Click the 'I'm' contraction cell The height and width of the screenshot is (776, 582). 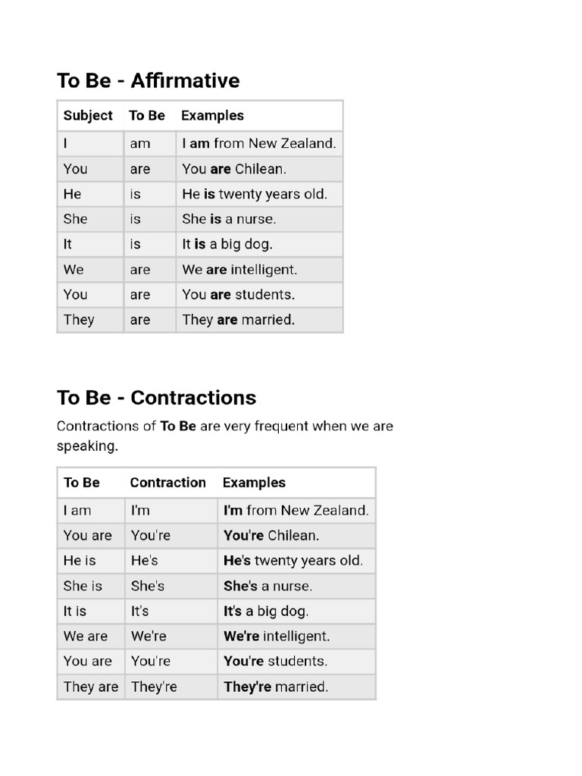[x=171, y=510]
